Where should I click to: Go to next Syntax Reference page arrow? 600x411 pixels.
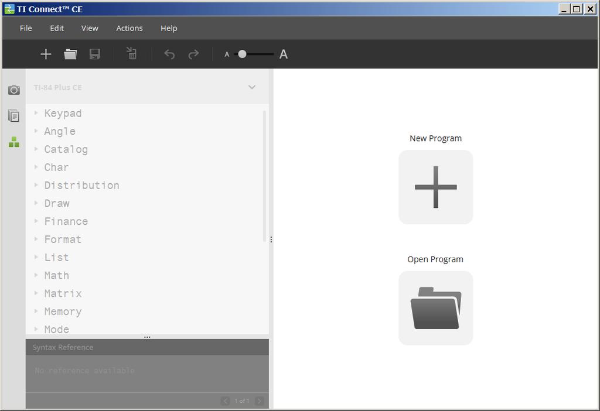tap(260, 400)
